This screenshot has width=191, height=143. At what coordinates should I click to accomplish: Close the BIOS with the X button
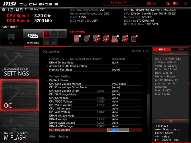tap(186, 4)
